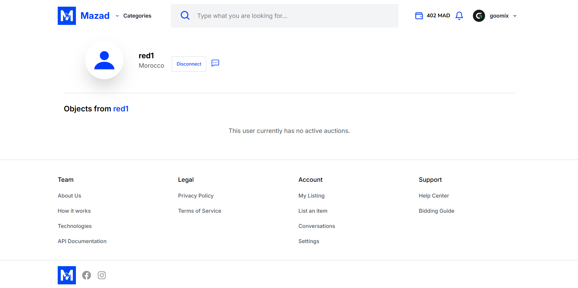Open the List an item link
The image size is (578, 288).
313,211
